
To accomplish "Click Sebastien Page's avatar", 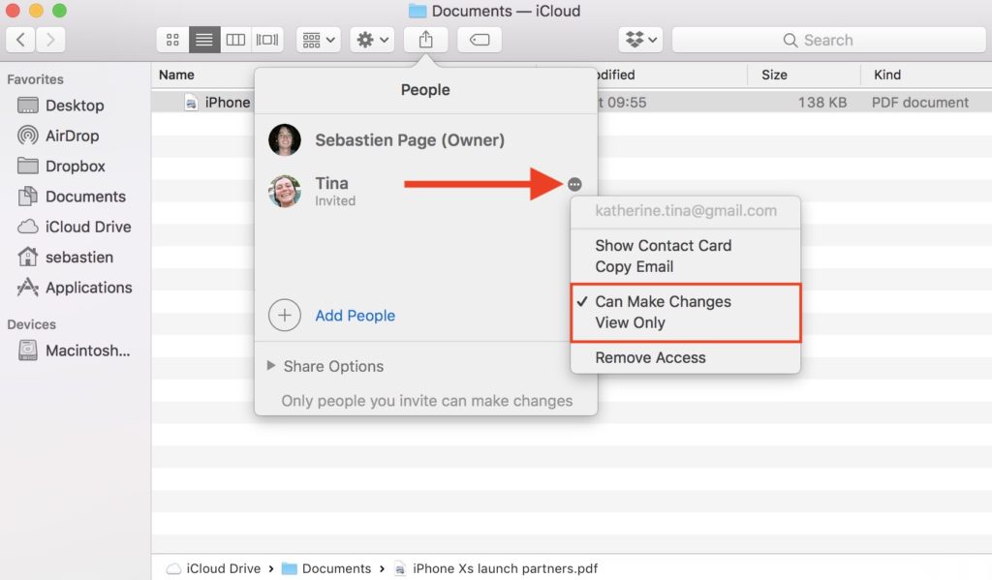I will (x=285, y=139).
